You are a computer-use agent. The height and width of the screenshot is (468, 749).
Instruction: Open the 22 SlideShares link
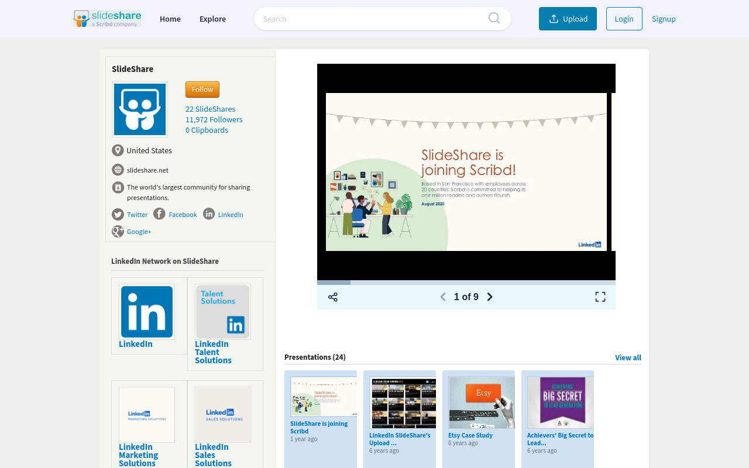(211, 109)
